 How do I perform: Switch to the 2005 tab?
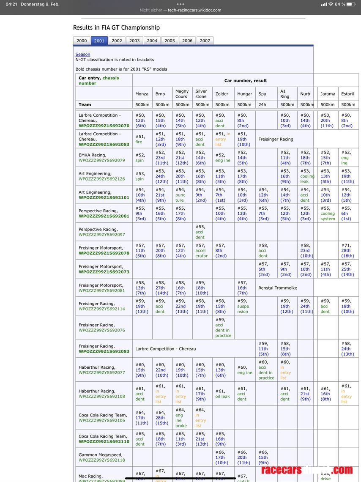[170, 41]
